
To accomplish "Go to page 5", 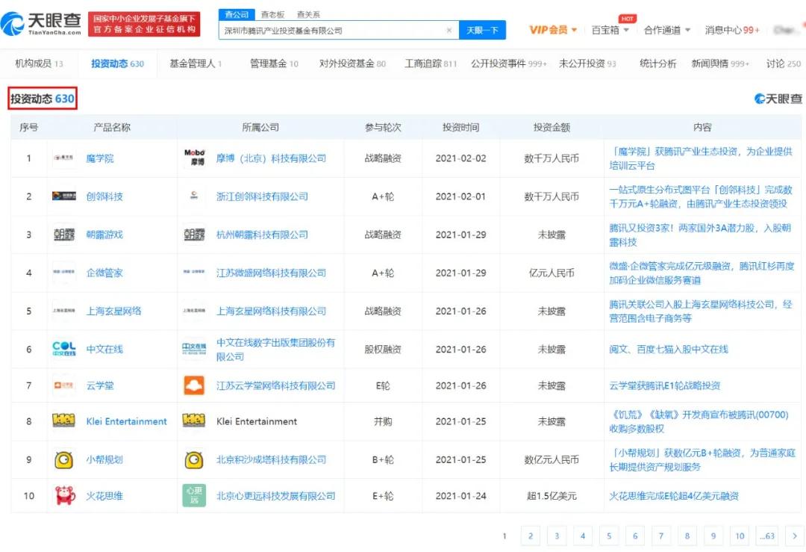I will pos(609,536).
